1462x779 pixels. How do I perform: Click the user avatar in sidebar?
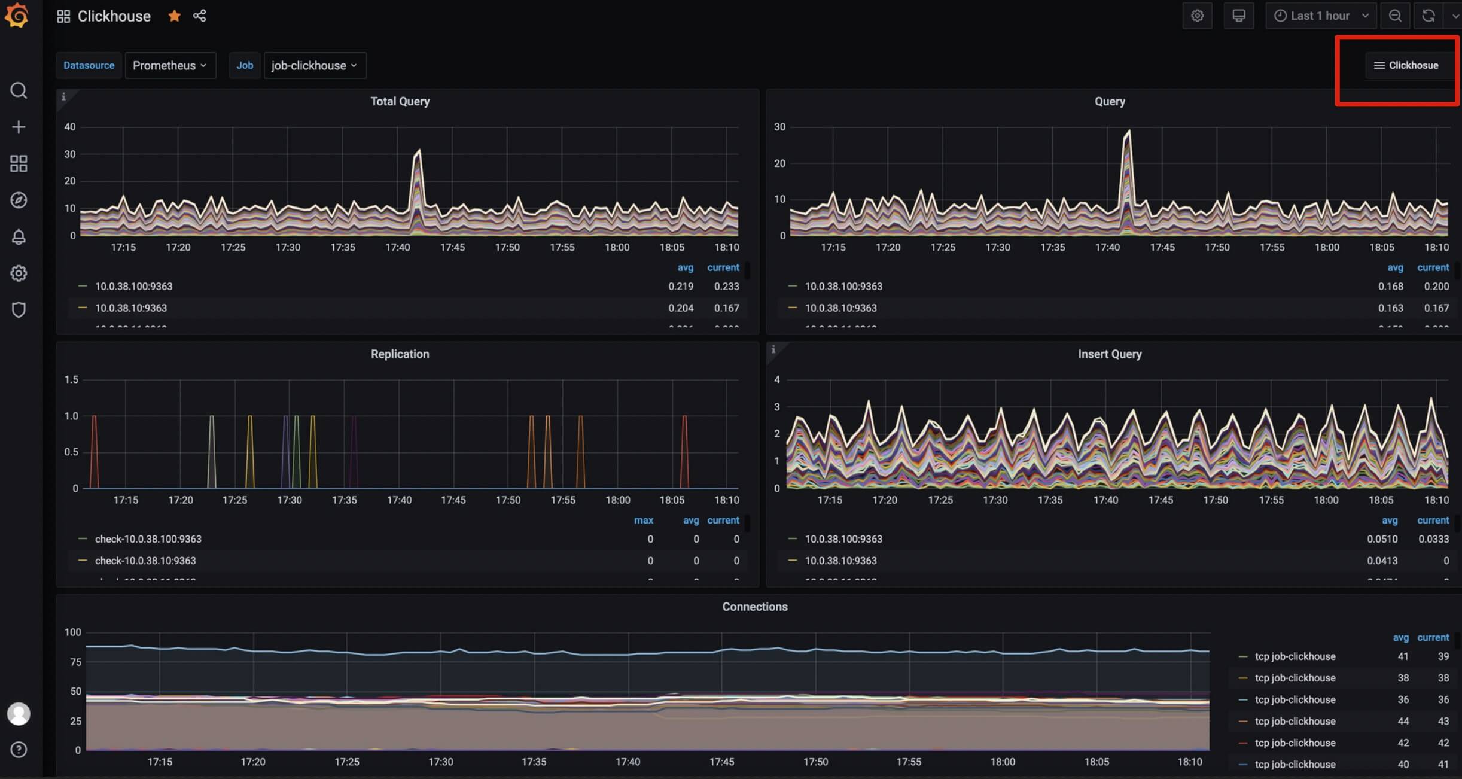(x=19, y=714)
